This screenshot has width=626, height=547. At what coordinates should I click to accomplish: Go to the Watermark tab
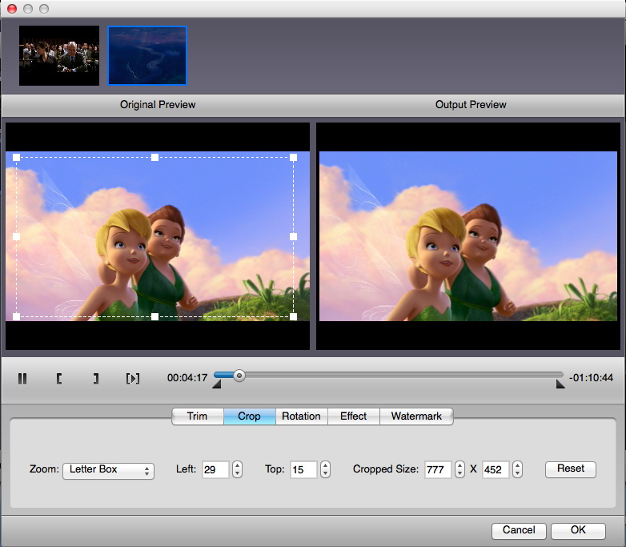point(416,416)
